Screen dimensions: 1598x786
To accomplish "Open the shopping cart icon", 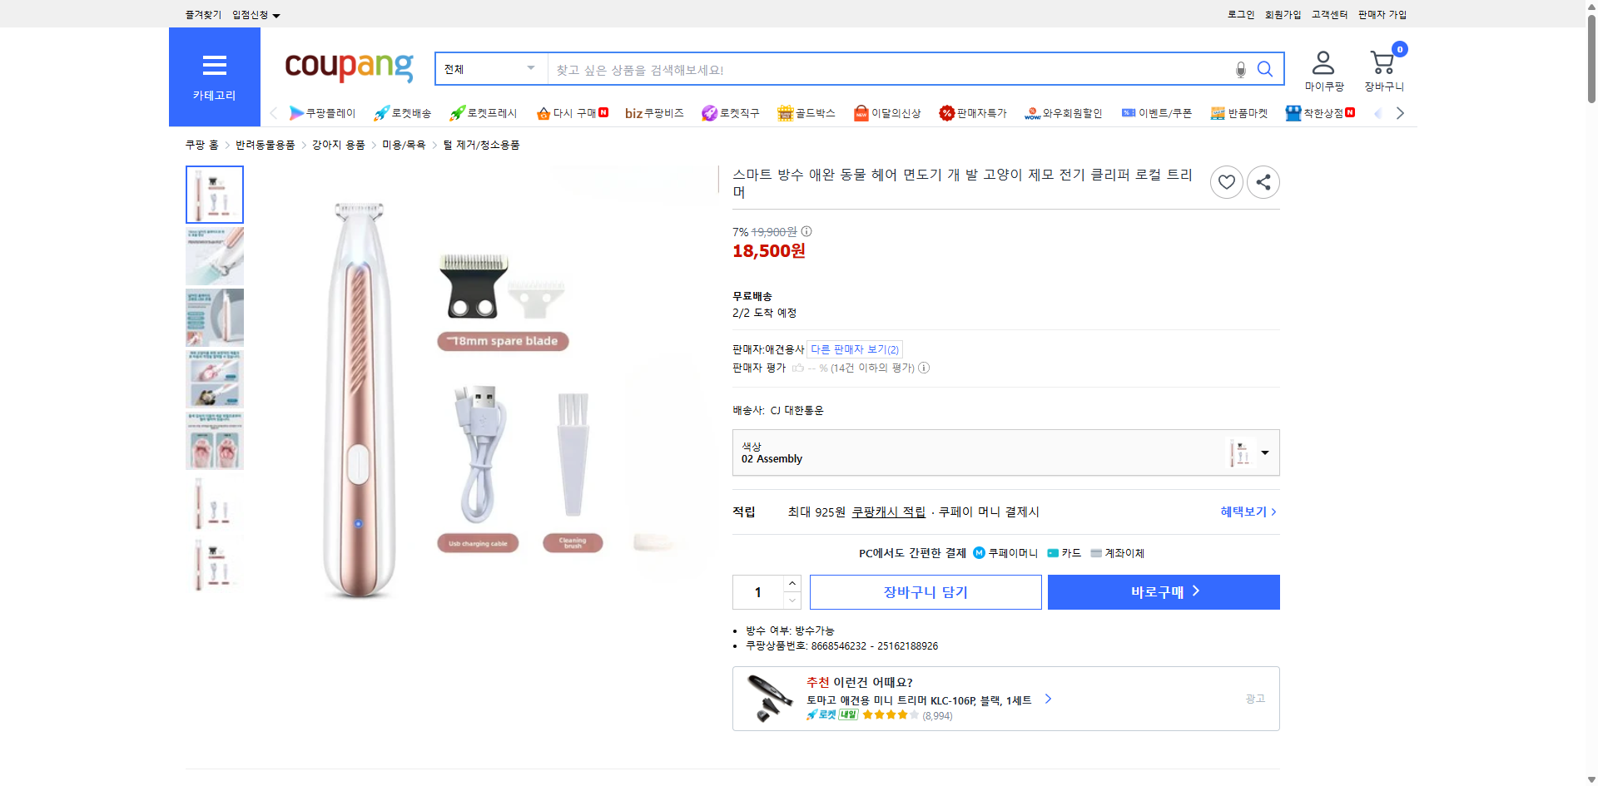I will (x=1382, y=61).
